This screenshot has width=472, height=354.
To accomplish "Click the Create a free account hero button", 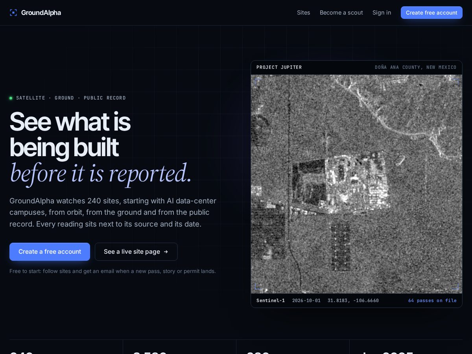I will tap(50, 252).
